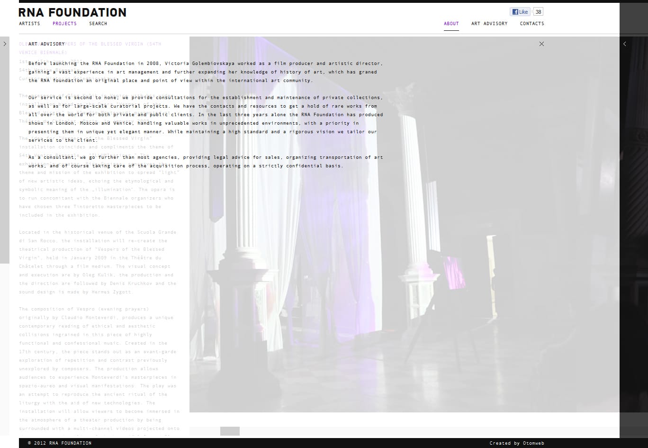Open the SEARCH menu item

(98, 24)
